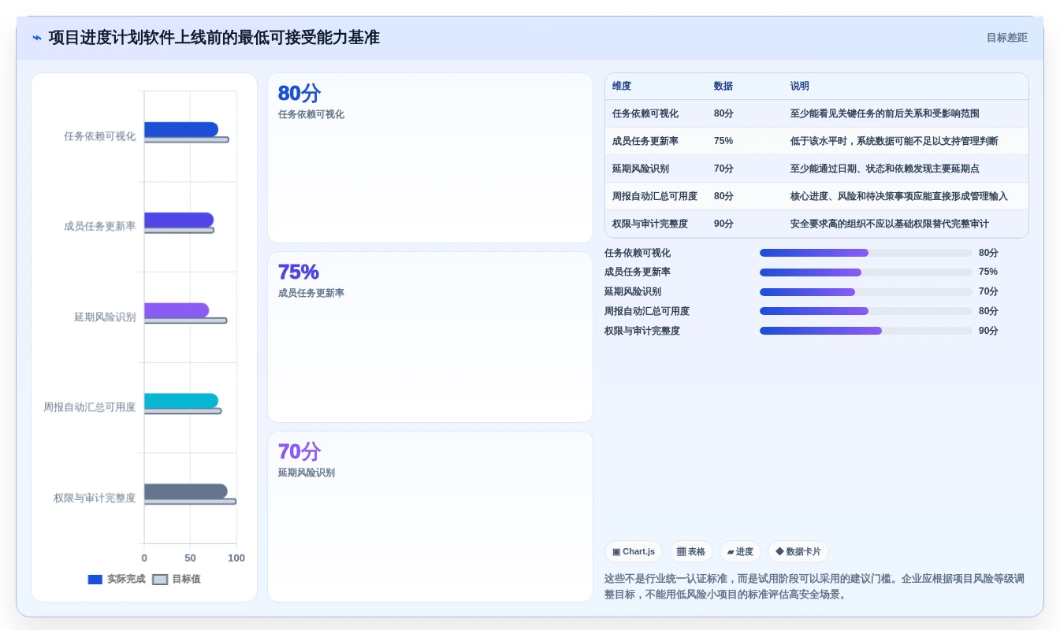This screenshot has width=1060, height=630.
Task: Click the 目标差距 label in the header
Action: 1006,38
